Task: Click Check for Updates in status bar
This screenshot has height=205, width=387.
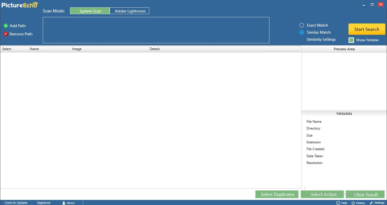Action: pos(16,203)
